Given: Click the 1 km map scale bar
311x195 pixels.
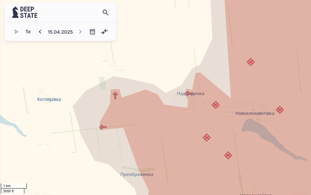Looking at the screenshot, I should (x=14, y=186).
